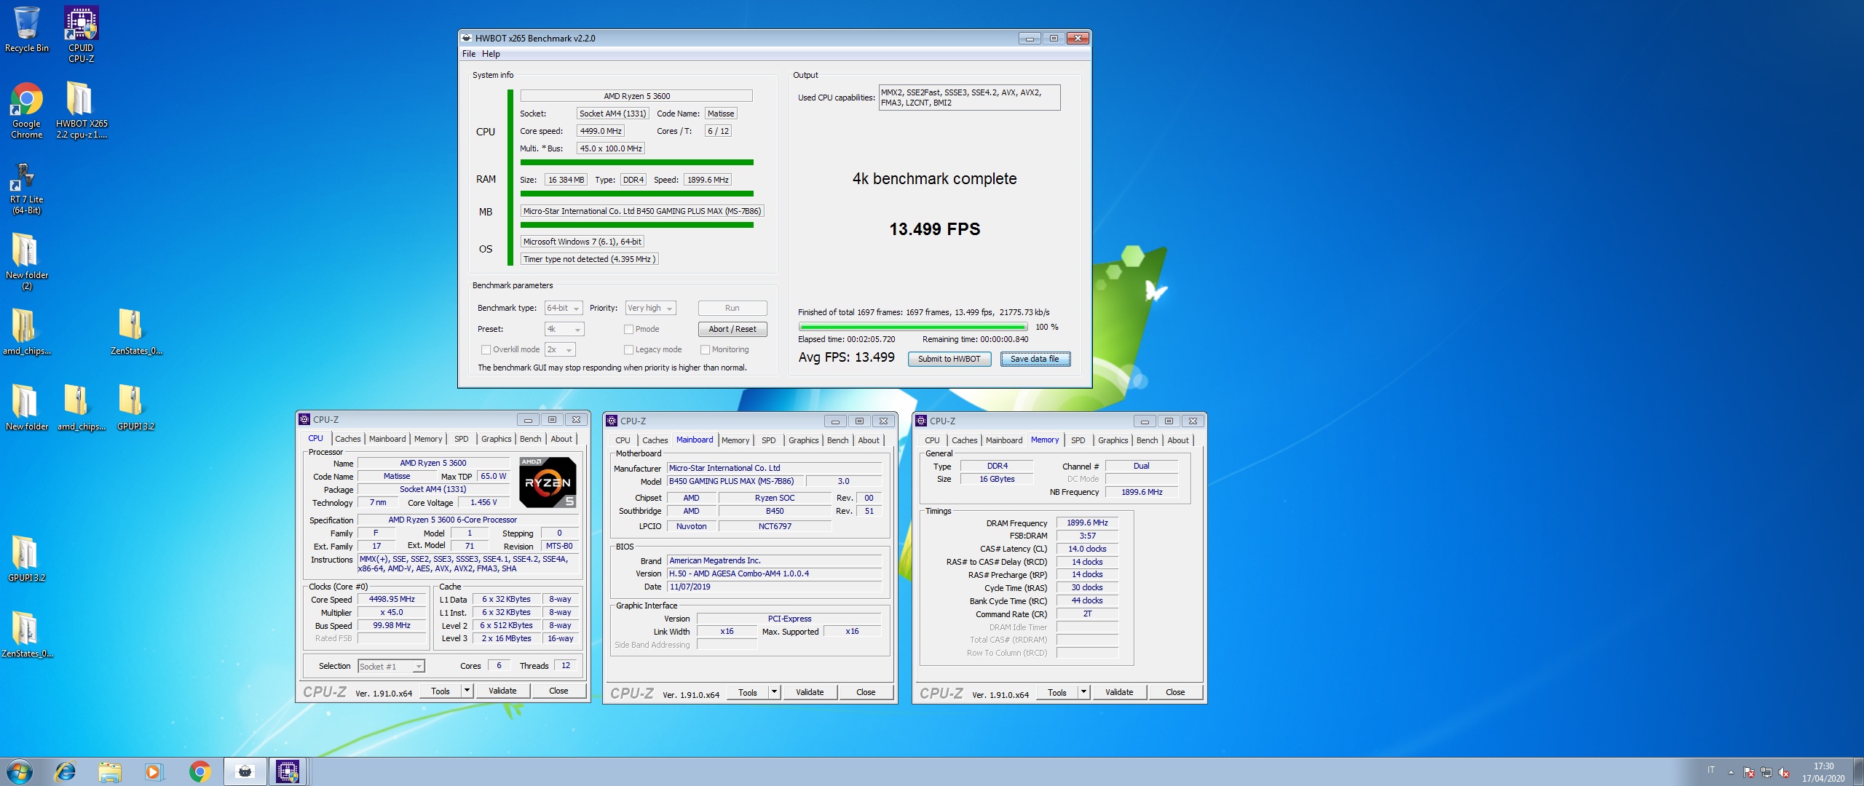Open Graphics tab in right CPU-Z window
The height and width of the screenshot is (786, 1864).
(1113, 440)
